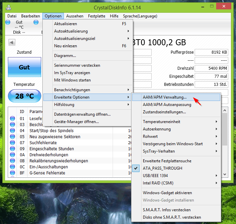Expand the Autoerkennung submenu

(176, 129)
